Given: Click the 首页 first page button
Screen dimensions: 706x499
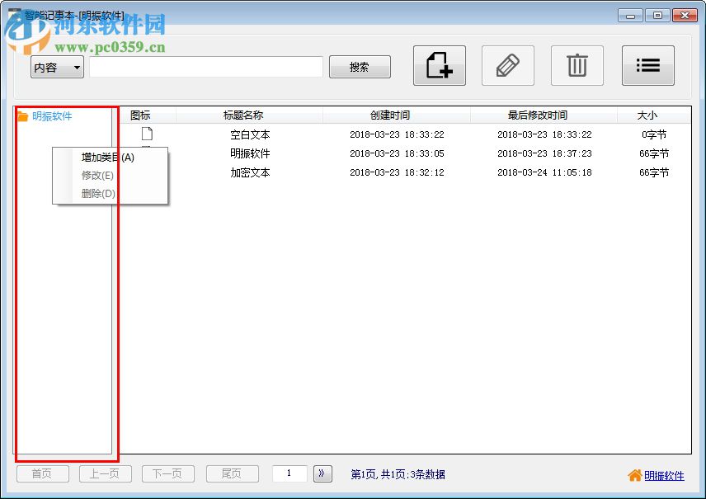Looking at the screenshot, I should [42, 473].
